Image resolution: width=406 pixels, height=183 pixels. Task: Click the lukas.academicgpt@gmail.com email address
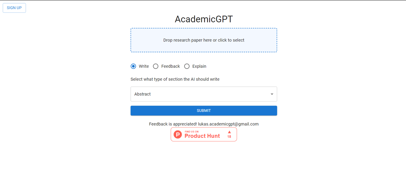coord(228,124)
